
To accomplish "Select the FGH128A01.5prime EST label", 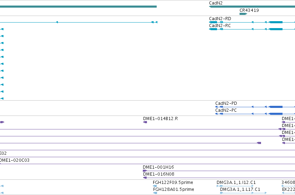I will pos(173,189).
